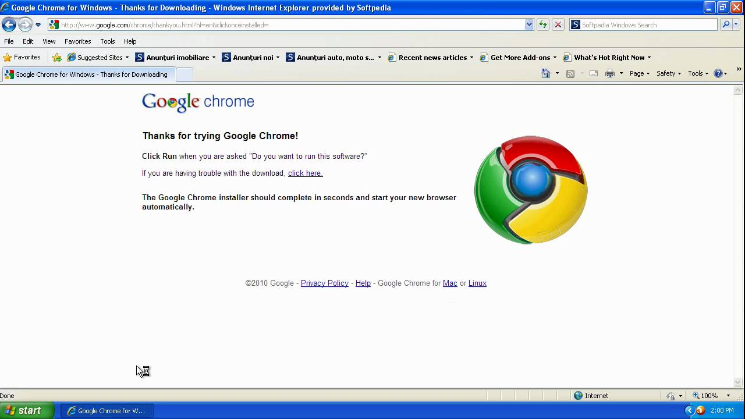Open the File menu
Image resolution: width=745 pixels, height=419 pixels.
click(x=9, y=41)
